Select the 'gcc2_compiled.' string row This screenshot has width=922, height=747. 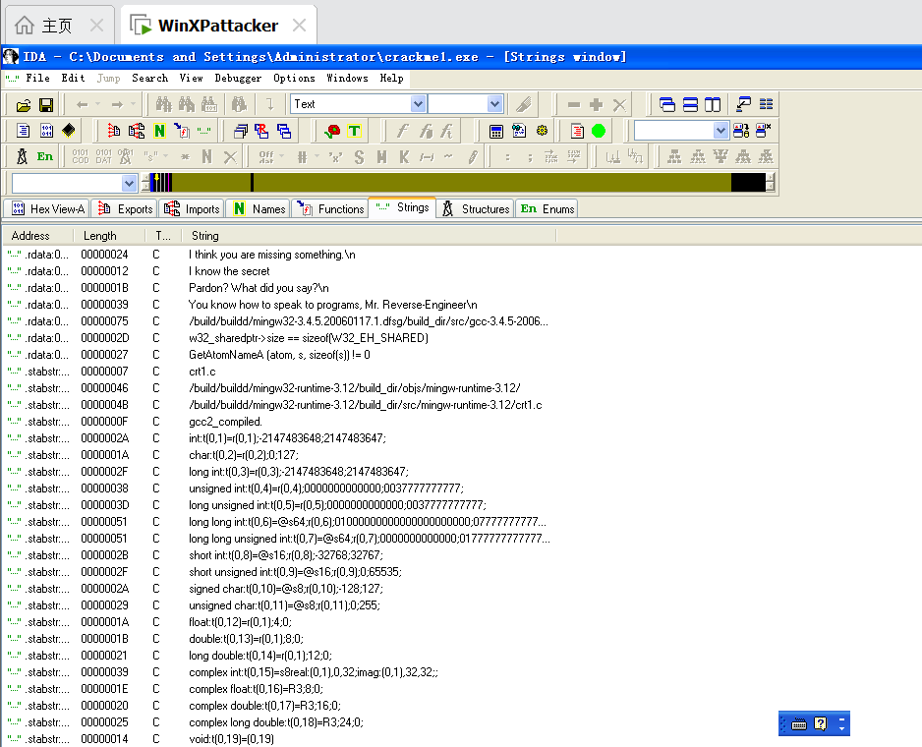point(226,422)
